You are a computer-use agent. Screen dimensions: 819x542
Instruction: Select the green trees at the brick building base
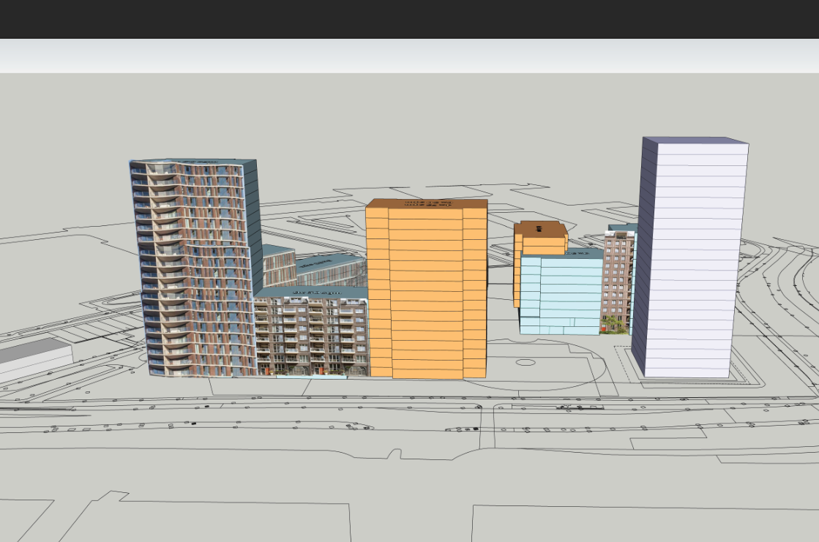tap(613, 325)
